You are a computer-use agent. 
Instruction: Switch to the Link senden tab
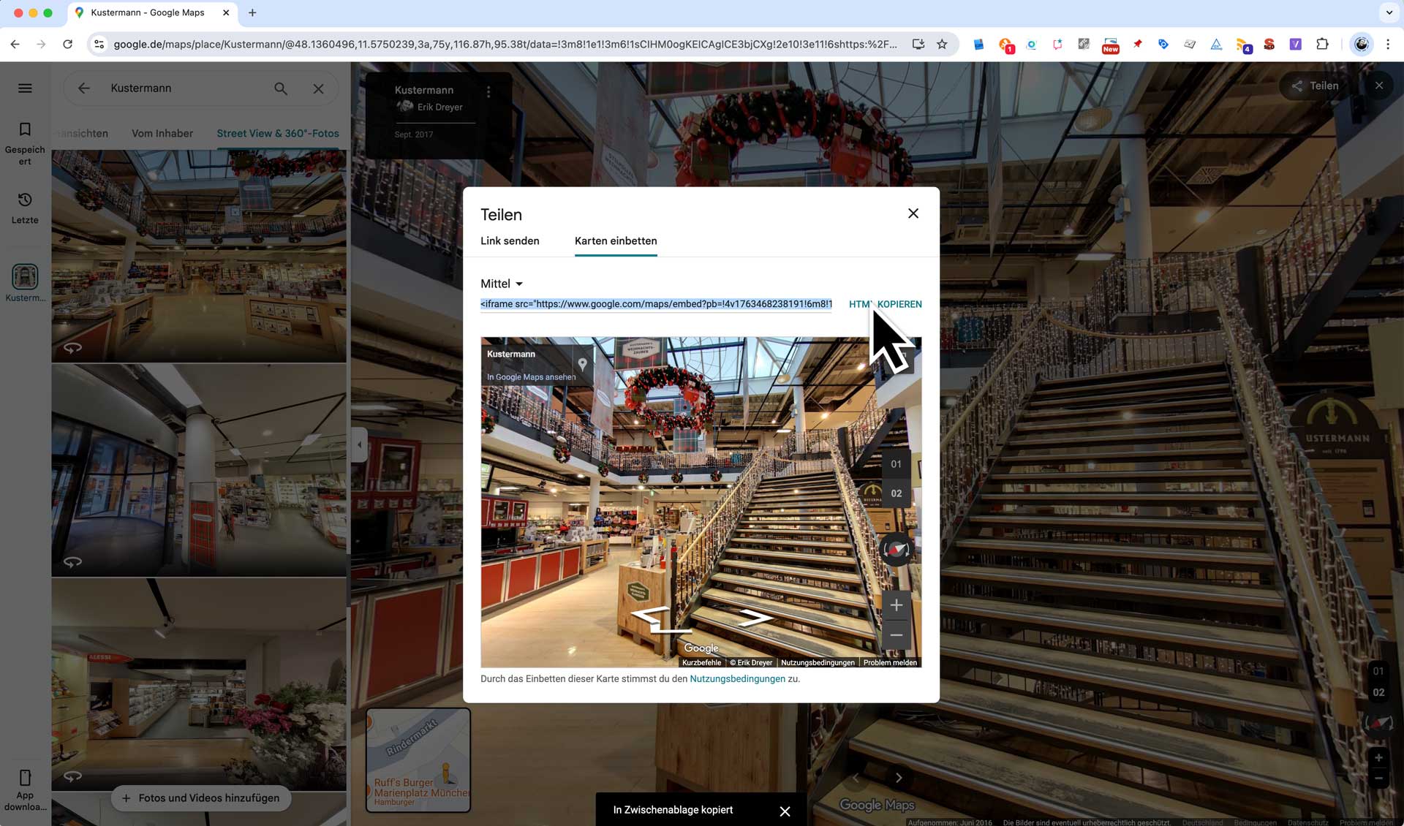coord(510,241)
